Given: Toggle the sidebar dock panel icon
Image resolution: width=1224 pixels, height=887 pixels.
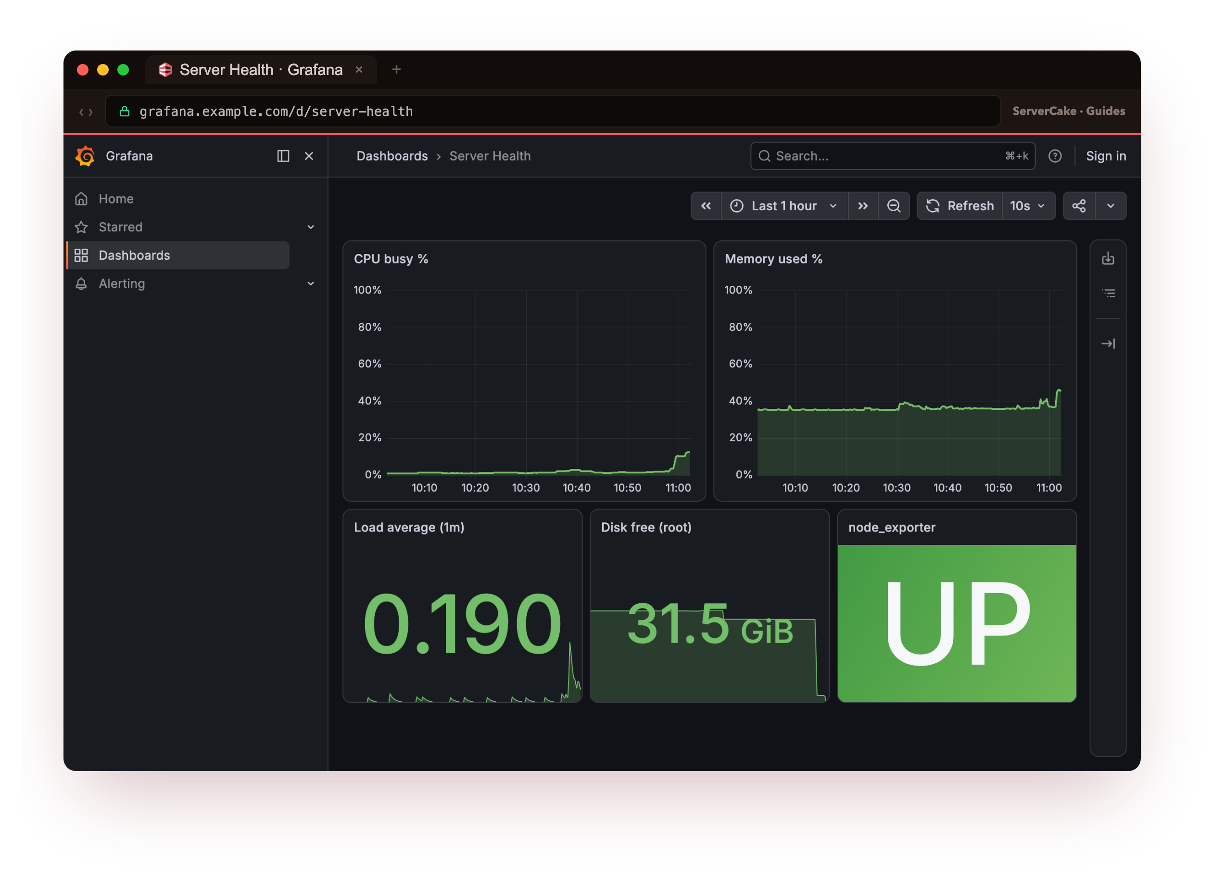Looking at the screenshot, I should [284, 156].
